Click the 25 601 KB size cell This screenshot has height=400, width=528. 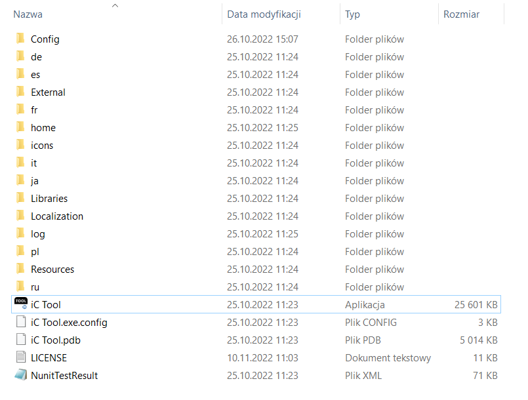(x=476, y=304)
